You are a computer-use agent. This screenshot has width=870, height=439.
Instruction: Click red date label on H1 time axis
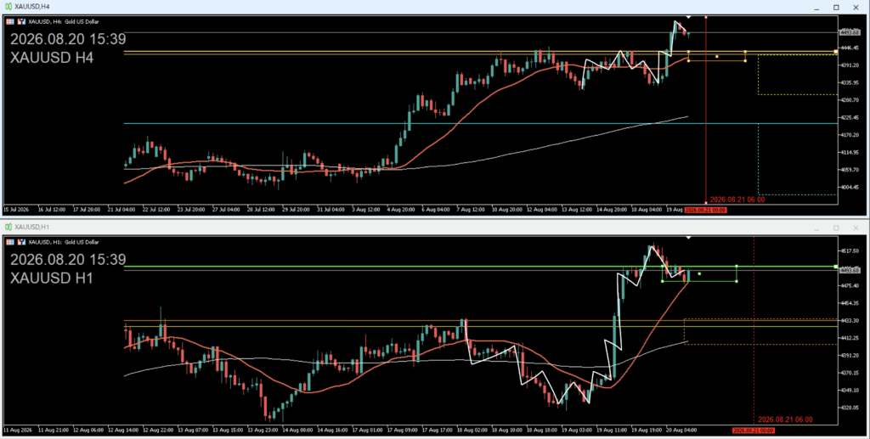pos(753,431)
